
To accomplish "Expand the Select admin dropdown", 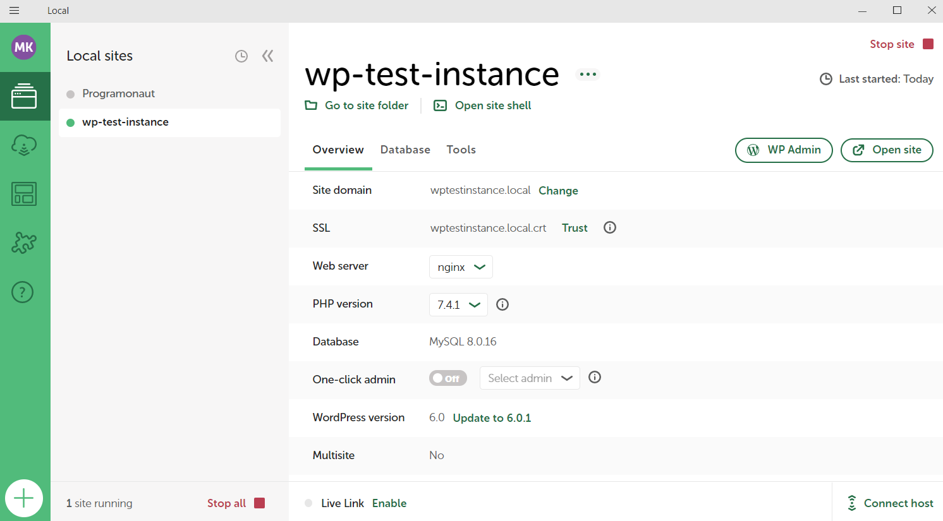I will click(x=530, y=378).
